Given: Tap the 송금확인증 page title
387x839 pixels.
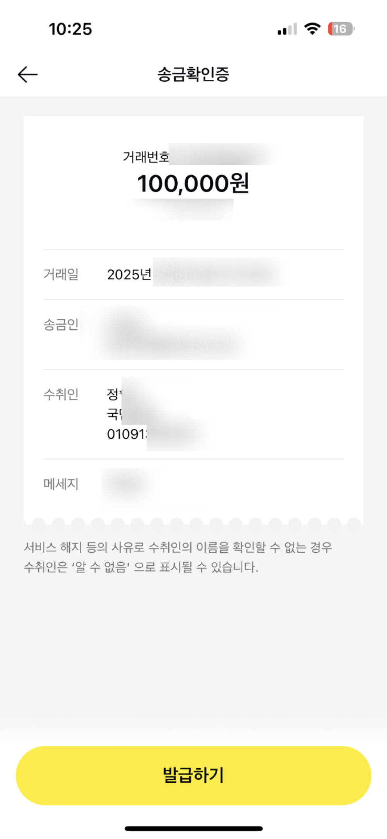Looking at the screenshot, I should (x=193, y=74).
